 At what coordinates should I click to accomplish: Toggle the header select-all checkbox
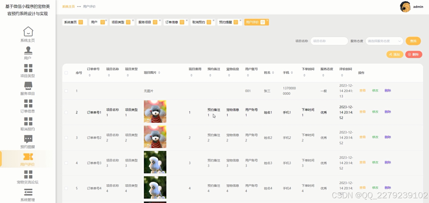tap(66, 73)
